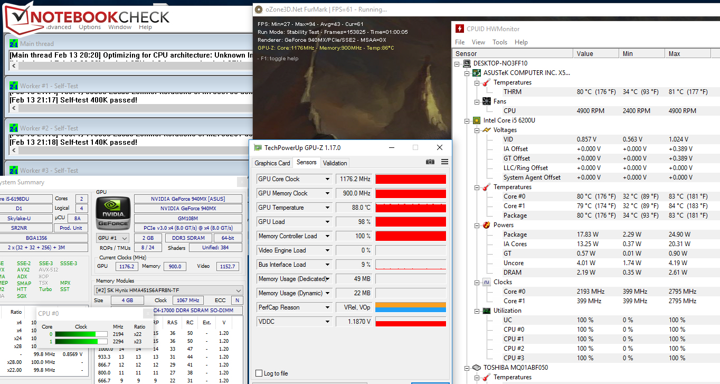Open the Options menu in Prime95

tap(90, 27)
